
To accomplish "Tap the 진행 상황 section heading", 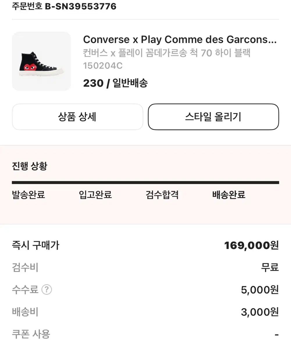I will (29, 167).
